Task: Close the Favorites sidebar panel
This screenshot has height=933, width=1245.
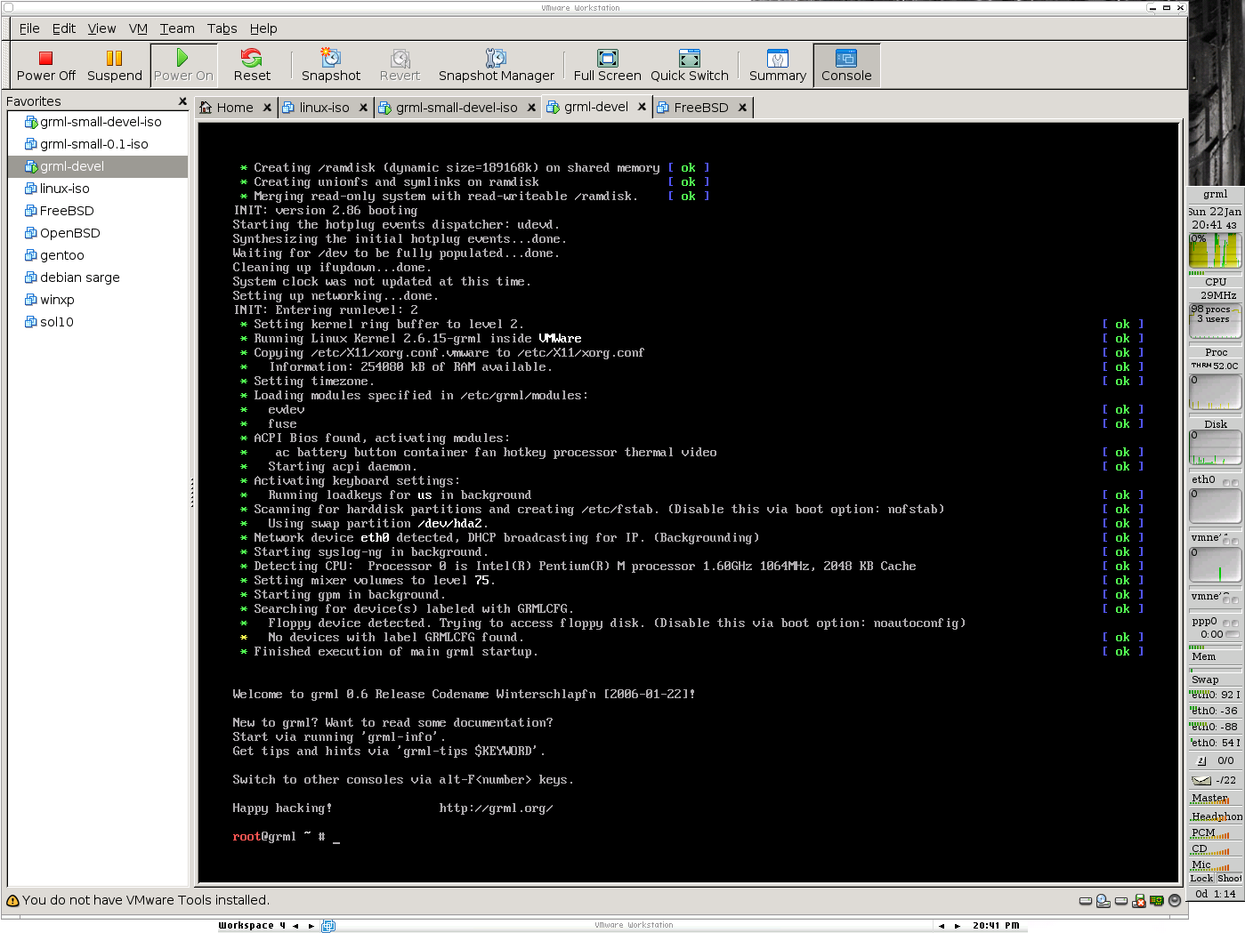Action: (x=182, y=101)
